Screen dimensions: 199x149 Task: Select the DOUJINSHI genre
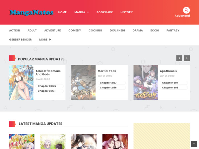pos(117,30)
